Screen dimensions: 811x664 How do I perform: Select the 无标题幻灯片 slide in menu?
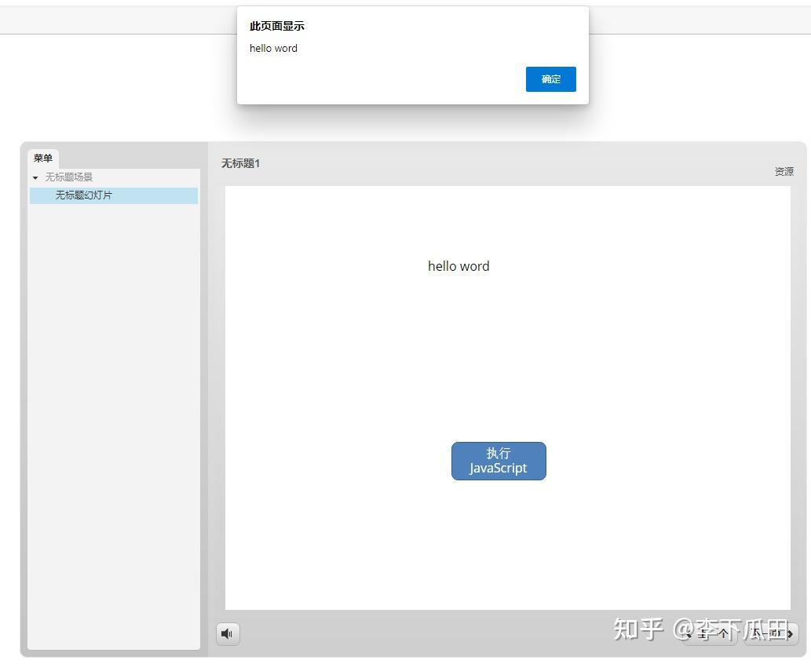pos(83,195)
